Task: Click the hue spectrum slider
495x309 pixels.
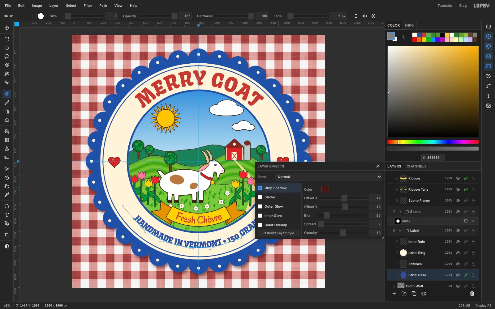Action: [x=433, y=142]
